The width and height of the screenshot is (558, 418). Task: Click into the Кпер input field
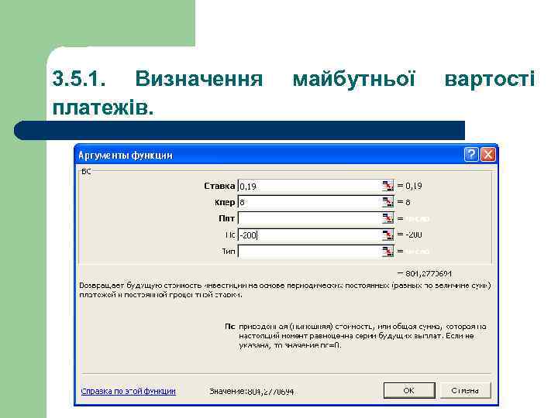309,202
